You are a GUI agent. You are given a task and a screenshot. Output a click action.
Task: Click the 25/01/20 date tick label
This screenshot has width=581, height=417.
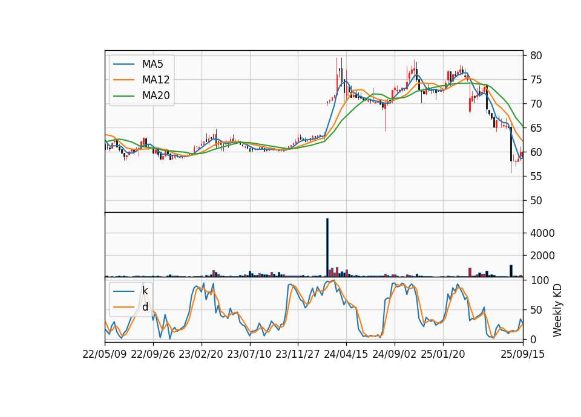[443, 354]
